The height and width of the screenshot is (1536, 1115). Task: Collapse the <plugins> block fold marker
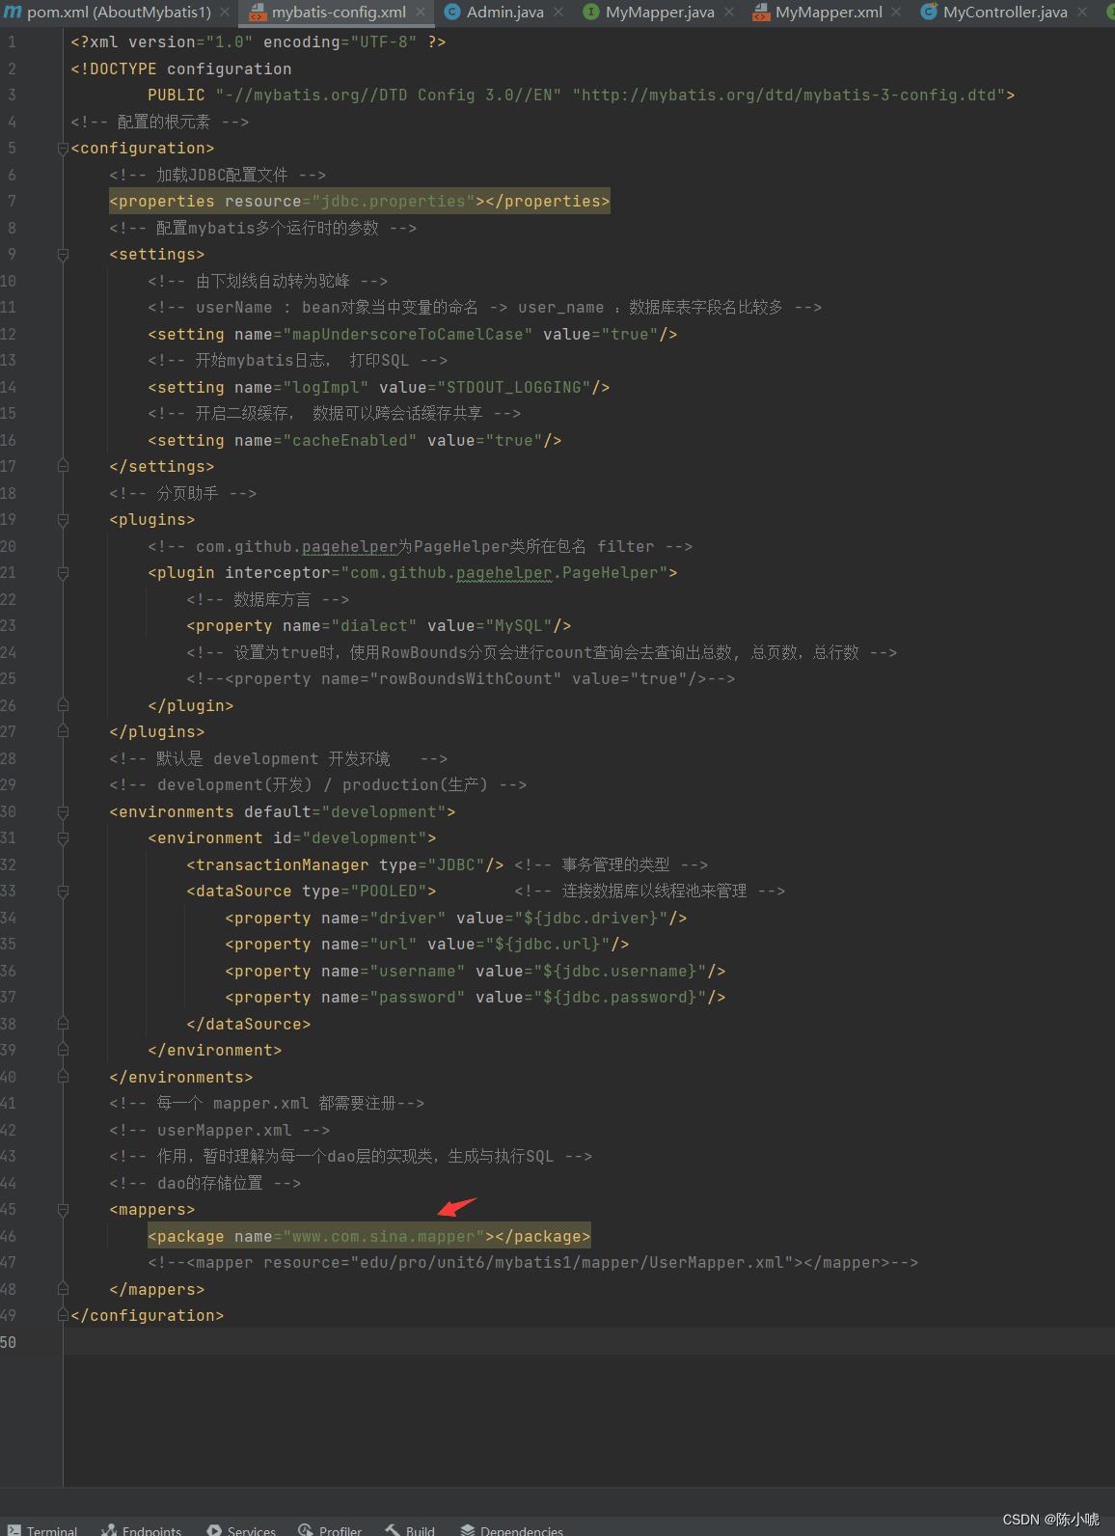click(63, 520)
